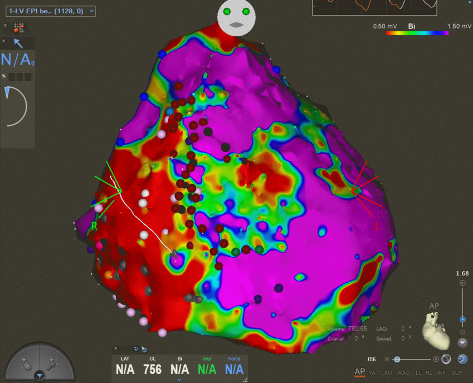473x383 pixels.
Task: Increase transparency with the plus button
Action: [x=436, y=359]
